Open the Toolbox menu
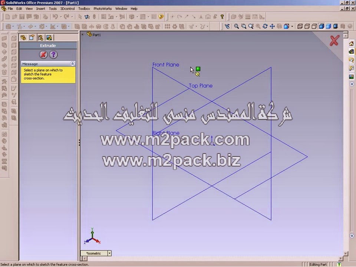This screenshot has height=267, width=356. click(x=84, y=9)
